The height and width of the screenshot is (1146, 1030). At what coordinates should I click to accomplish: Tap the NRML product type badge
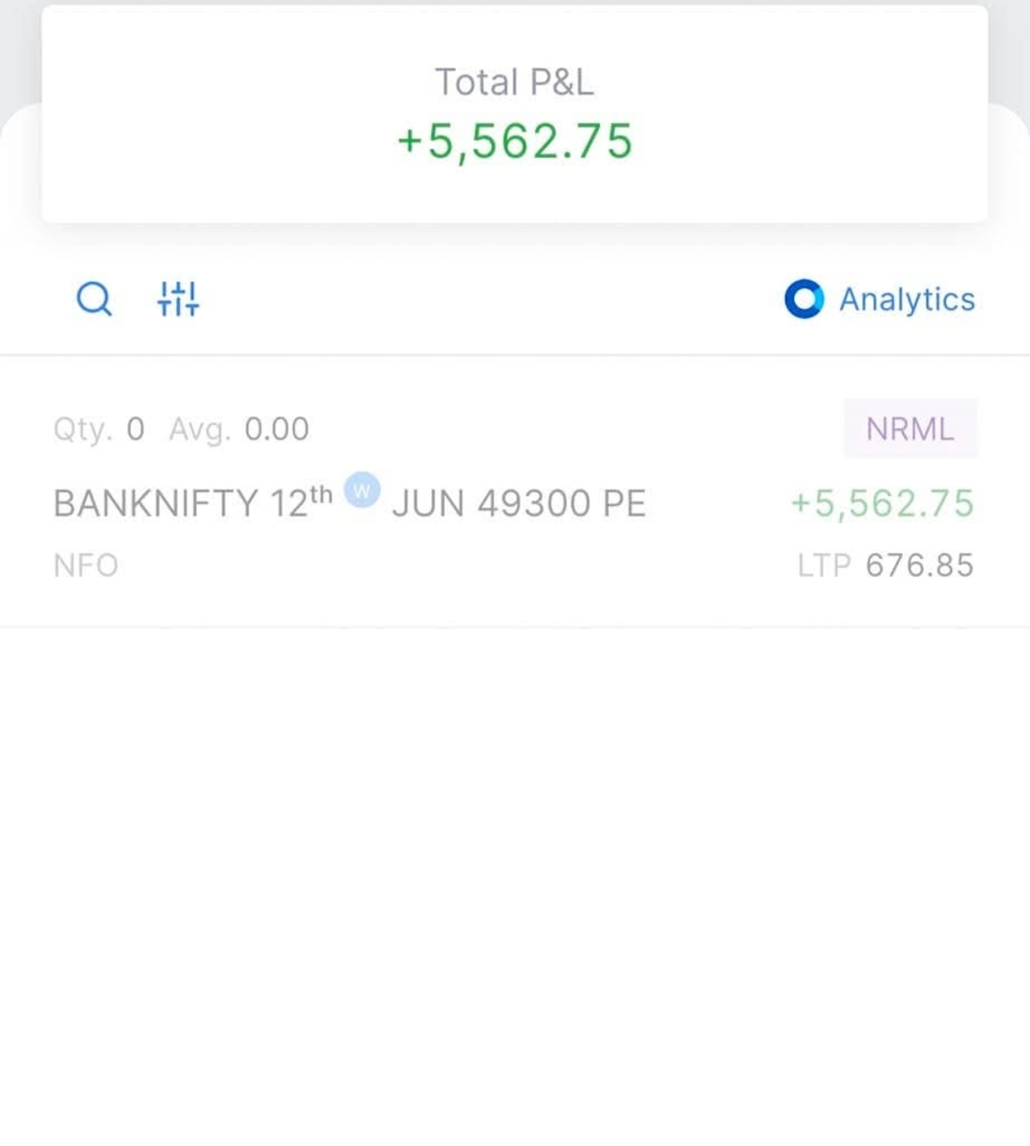coord(909,429)
